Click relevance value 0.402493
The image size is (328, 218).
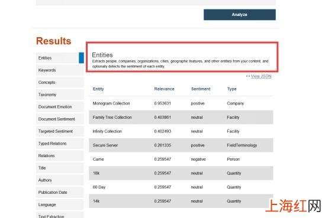point(163,131)
